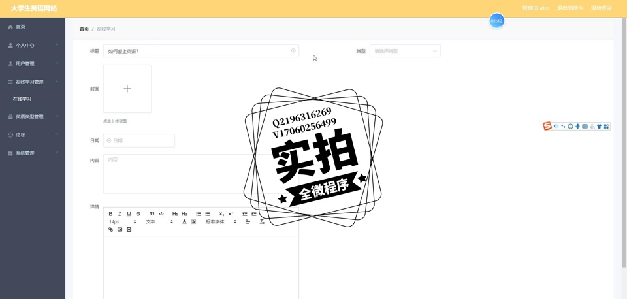Click the underline icon in the editor
The height and width of the screenshot is (299, 627).
129,214
